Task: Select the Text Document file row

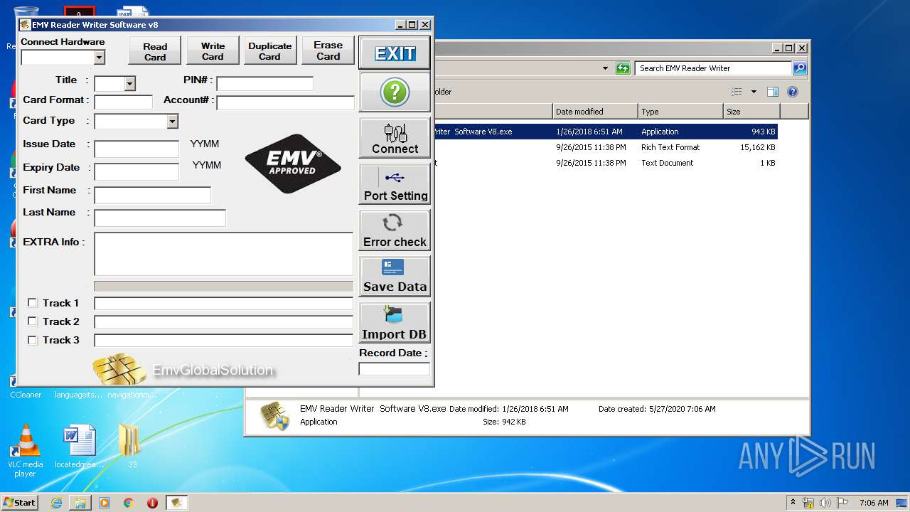Action: point(606,163)
